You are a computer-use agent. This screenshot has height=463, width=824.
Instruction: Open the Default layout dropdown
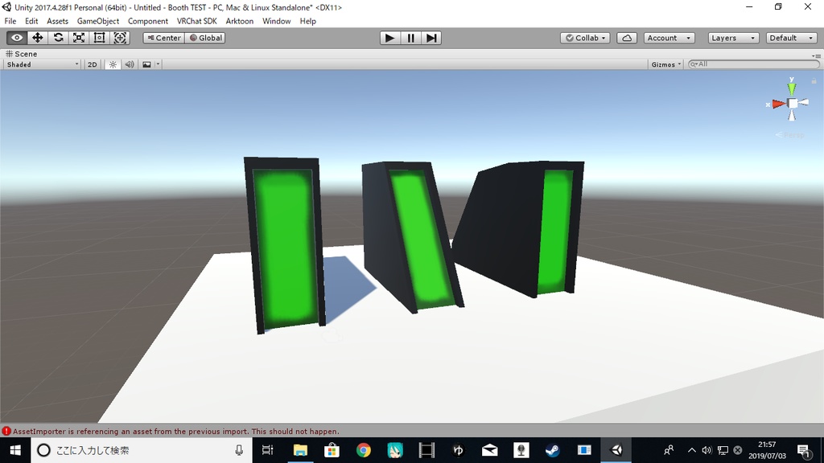click(x=792, y=38)
